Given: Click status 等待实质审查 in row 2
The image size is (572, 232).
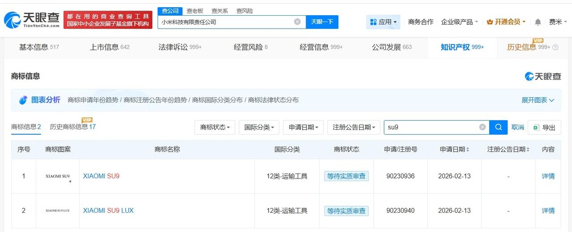Looking at the screenshot, I should tap(346, 211).
